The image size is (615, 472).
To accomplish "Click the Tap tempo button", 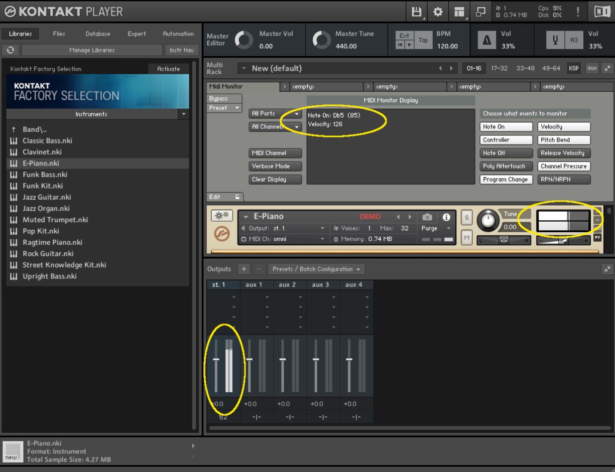I will 423,41.
